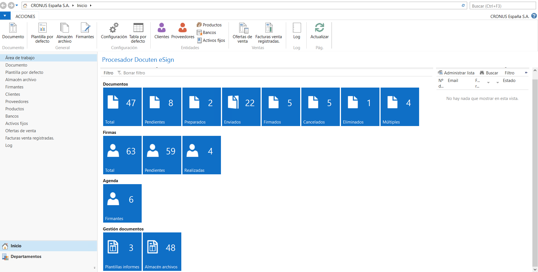The height and width of the screenshot is (272, 538).
Task: Expand CRONUS España S.A. breadcrumb arrow
Action: (x=73, y=6)
